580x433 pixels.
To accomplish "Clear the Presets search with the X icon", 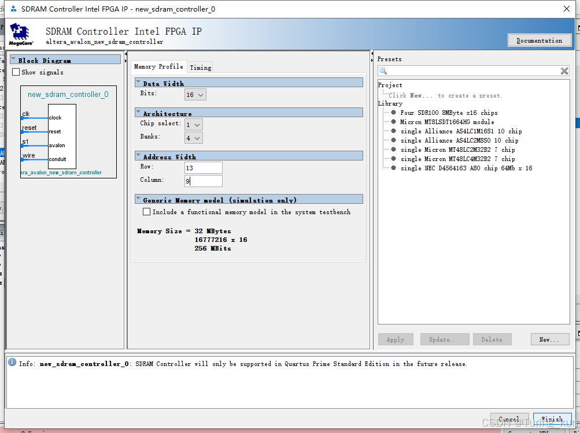I will tap(564, 70).
